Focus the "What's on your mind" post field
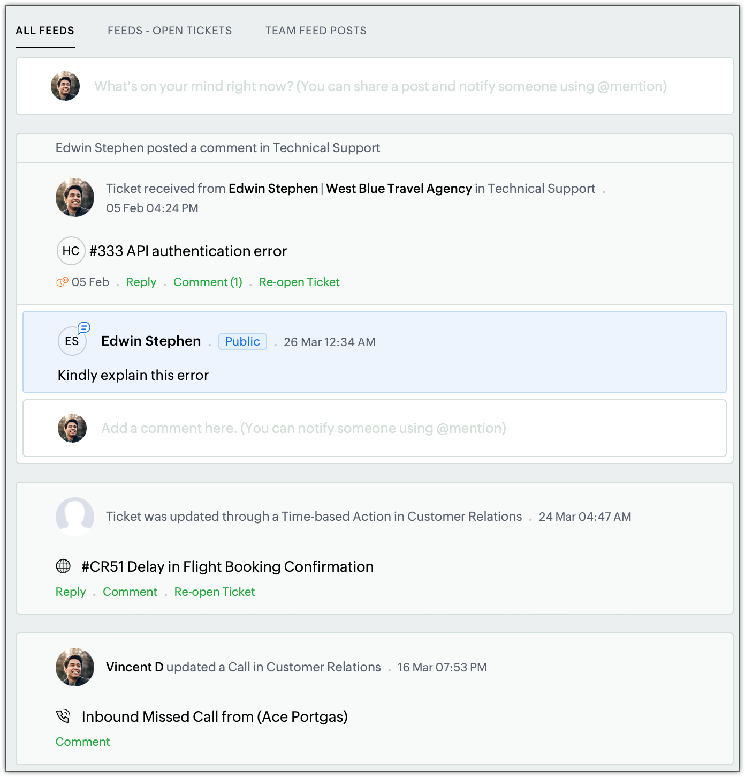This screenshot has width=745, height=777. coord(380,86)
